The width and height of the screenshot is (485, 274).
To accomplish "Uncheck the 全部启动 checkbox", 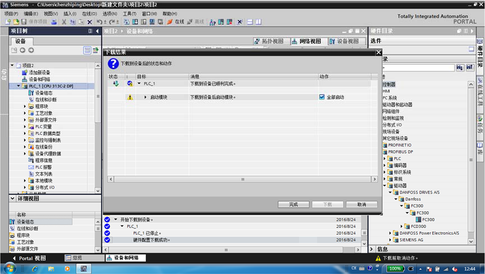I will click(x=322, y=97).
